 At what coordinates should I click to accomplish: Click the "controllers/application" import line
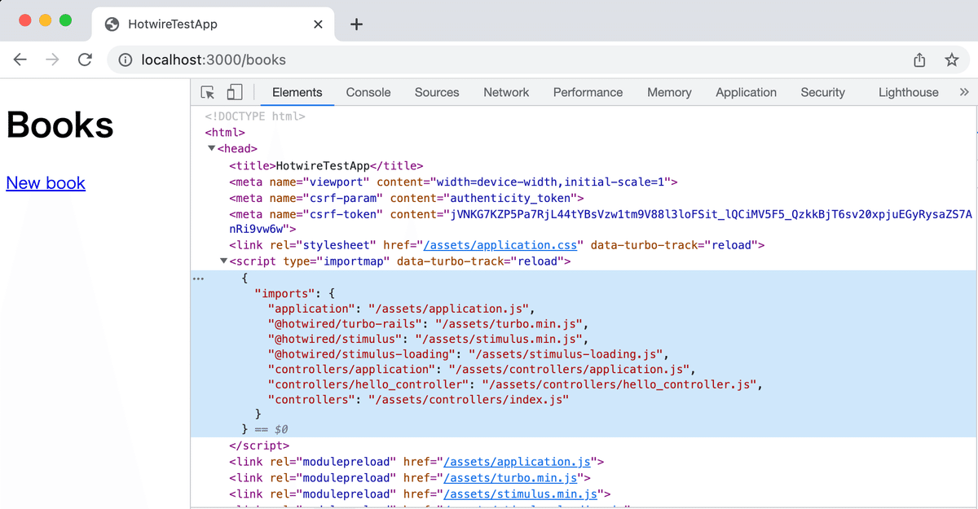480,370
